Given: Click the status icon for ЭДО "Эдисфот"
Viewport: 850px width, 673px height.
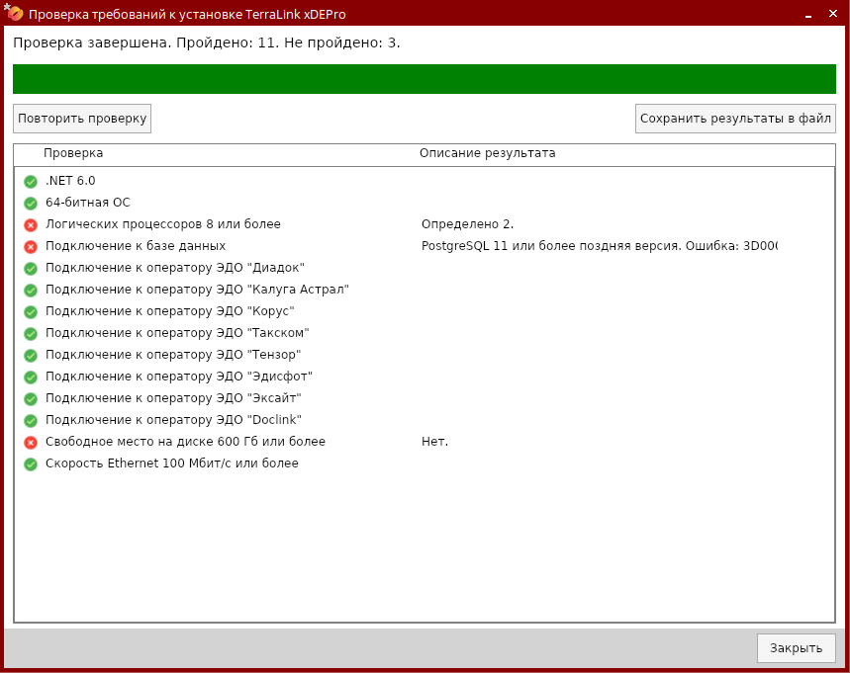Looking at the screenshot, I should point(31,377).
